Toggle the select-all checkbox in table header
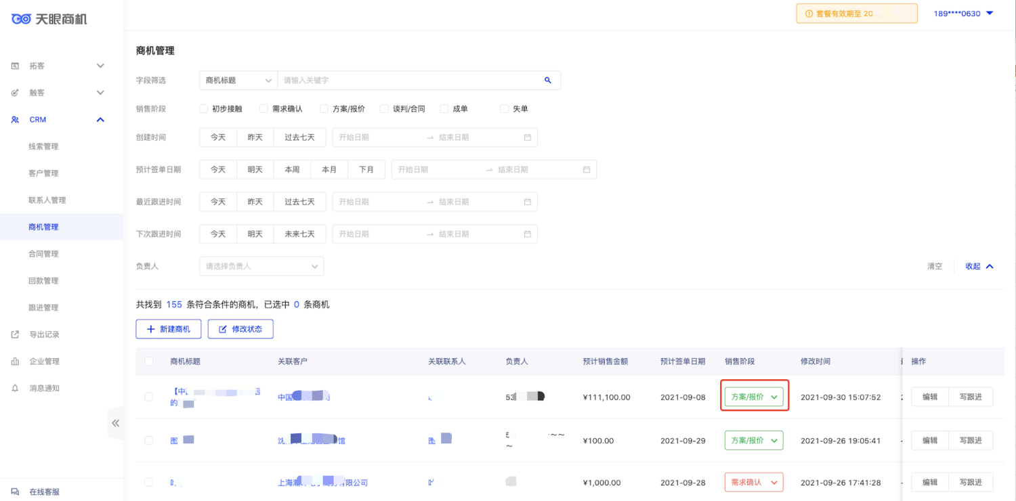The width and height of the screenshot is (1016, 501). tap(149, 362)
